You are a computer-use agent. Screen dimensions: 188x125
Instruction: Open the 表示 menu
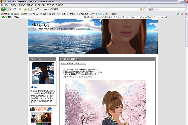[22, 5]
